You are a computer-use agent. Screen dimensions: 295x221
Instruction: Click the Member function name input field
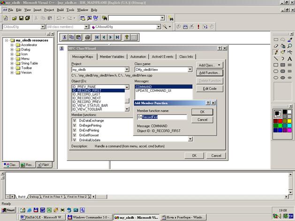pos(162,117)
